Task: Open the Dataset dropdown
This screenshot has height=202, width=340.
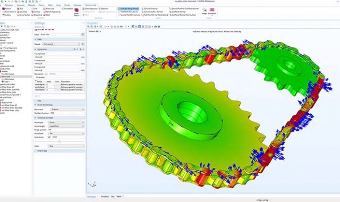Action: (x=61, y=44)
